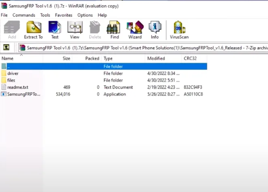
Task: Show archive Info
Action: (155, 30)
